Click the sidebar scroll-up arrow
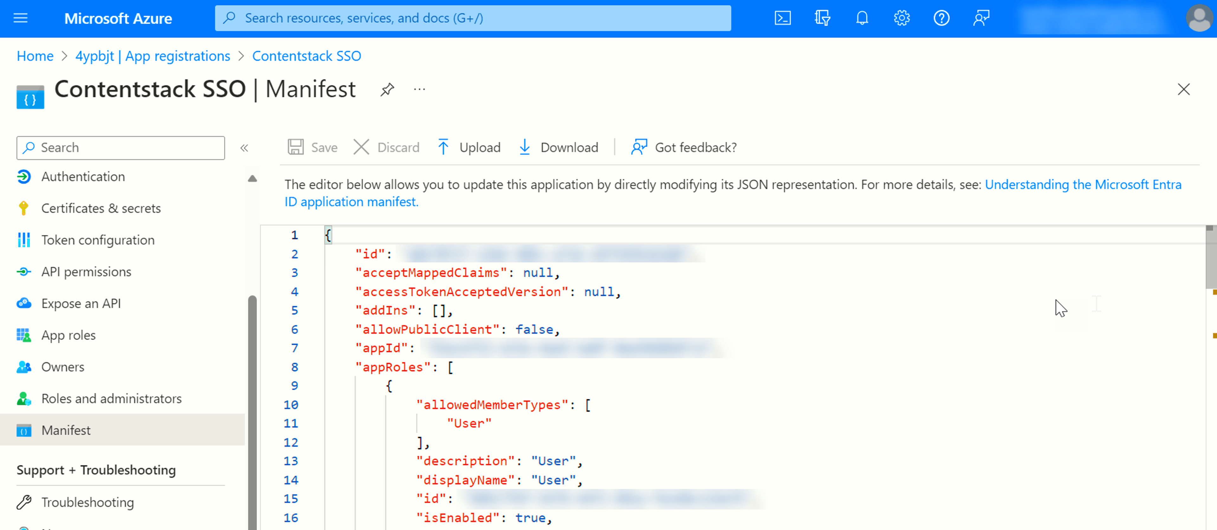 [252, 178]
